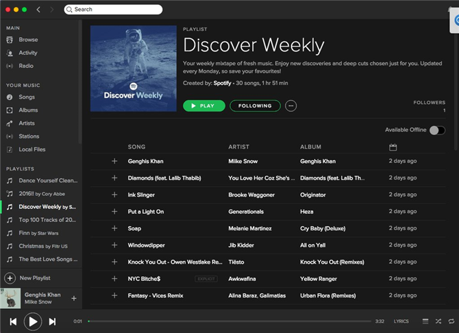Open the Spotify creator link
Screen dimensions: 459x333
click(x=222, y=83)
